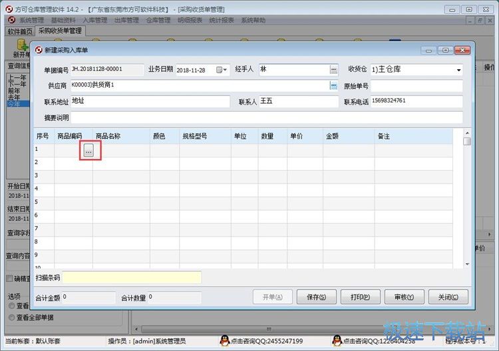Click the 原始单号 input field
This screenshot has height=351, width=499.
(x=416, y=86)
